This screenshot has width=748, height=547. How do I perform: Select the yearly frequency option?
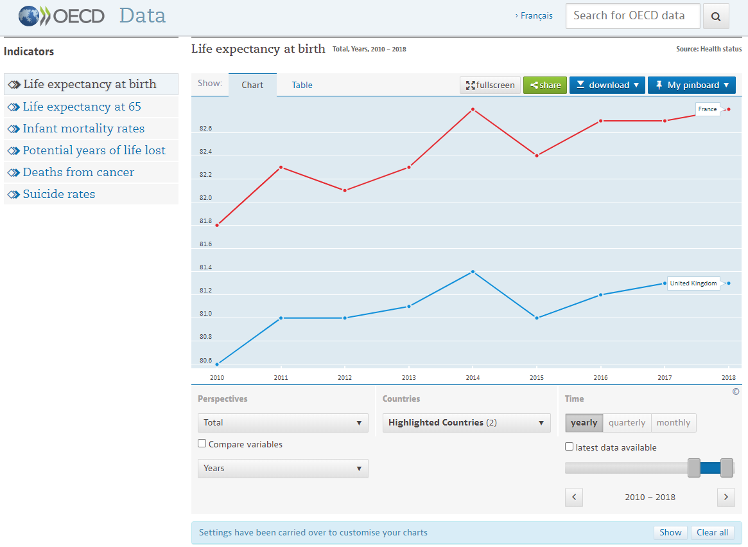pyautogui.click(x=584, y=423)
